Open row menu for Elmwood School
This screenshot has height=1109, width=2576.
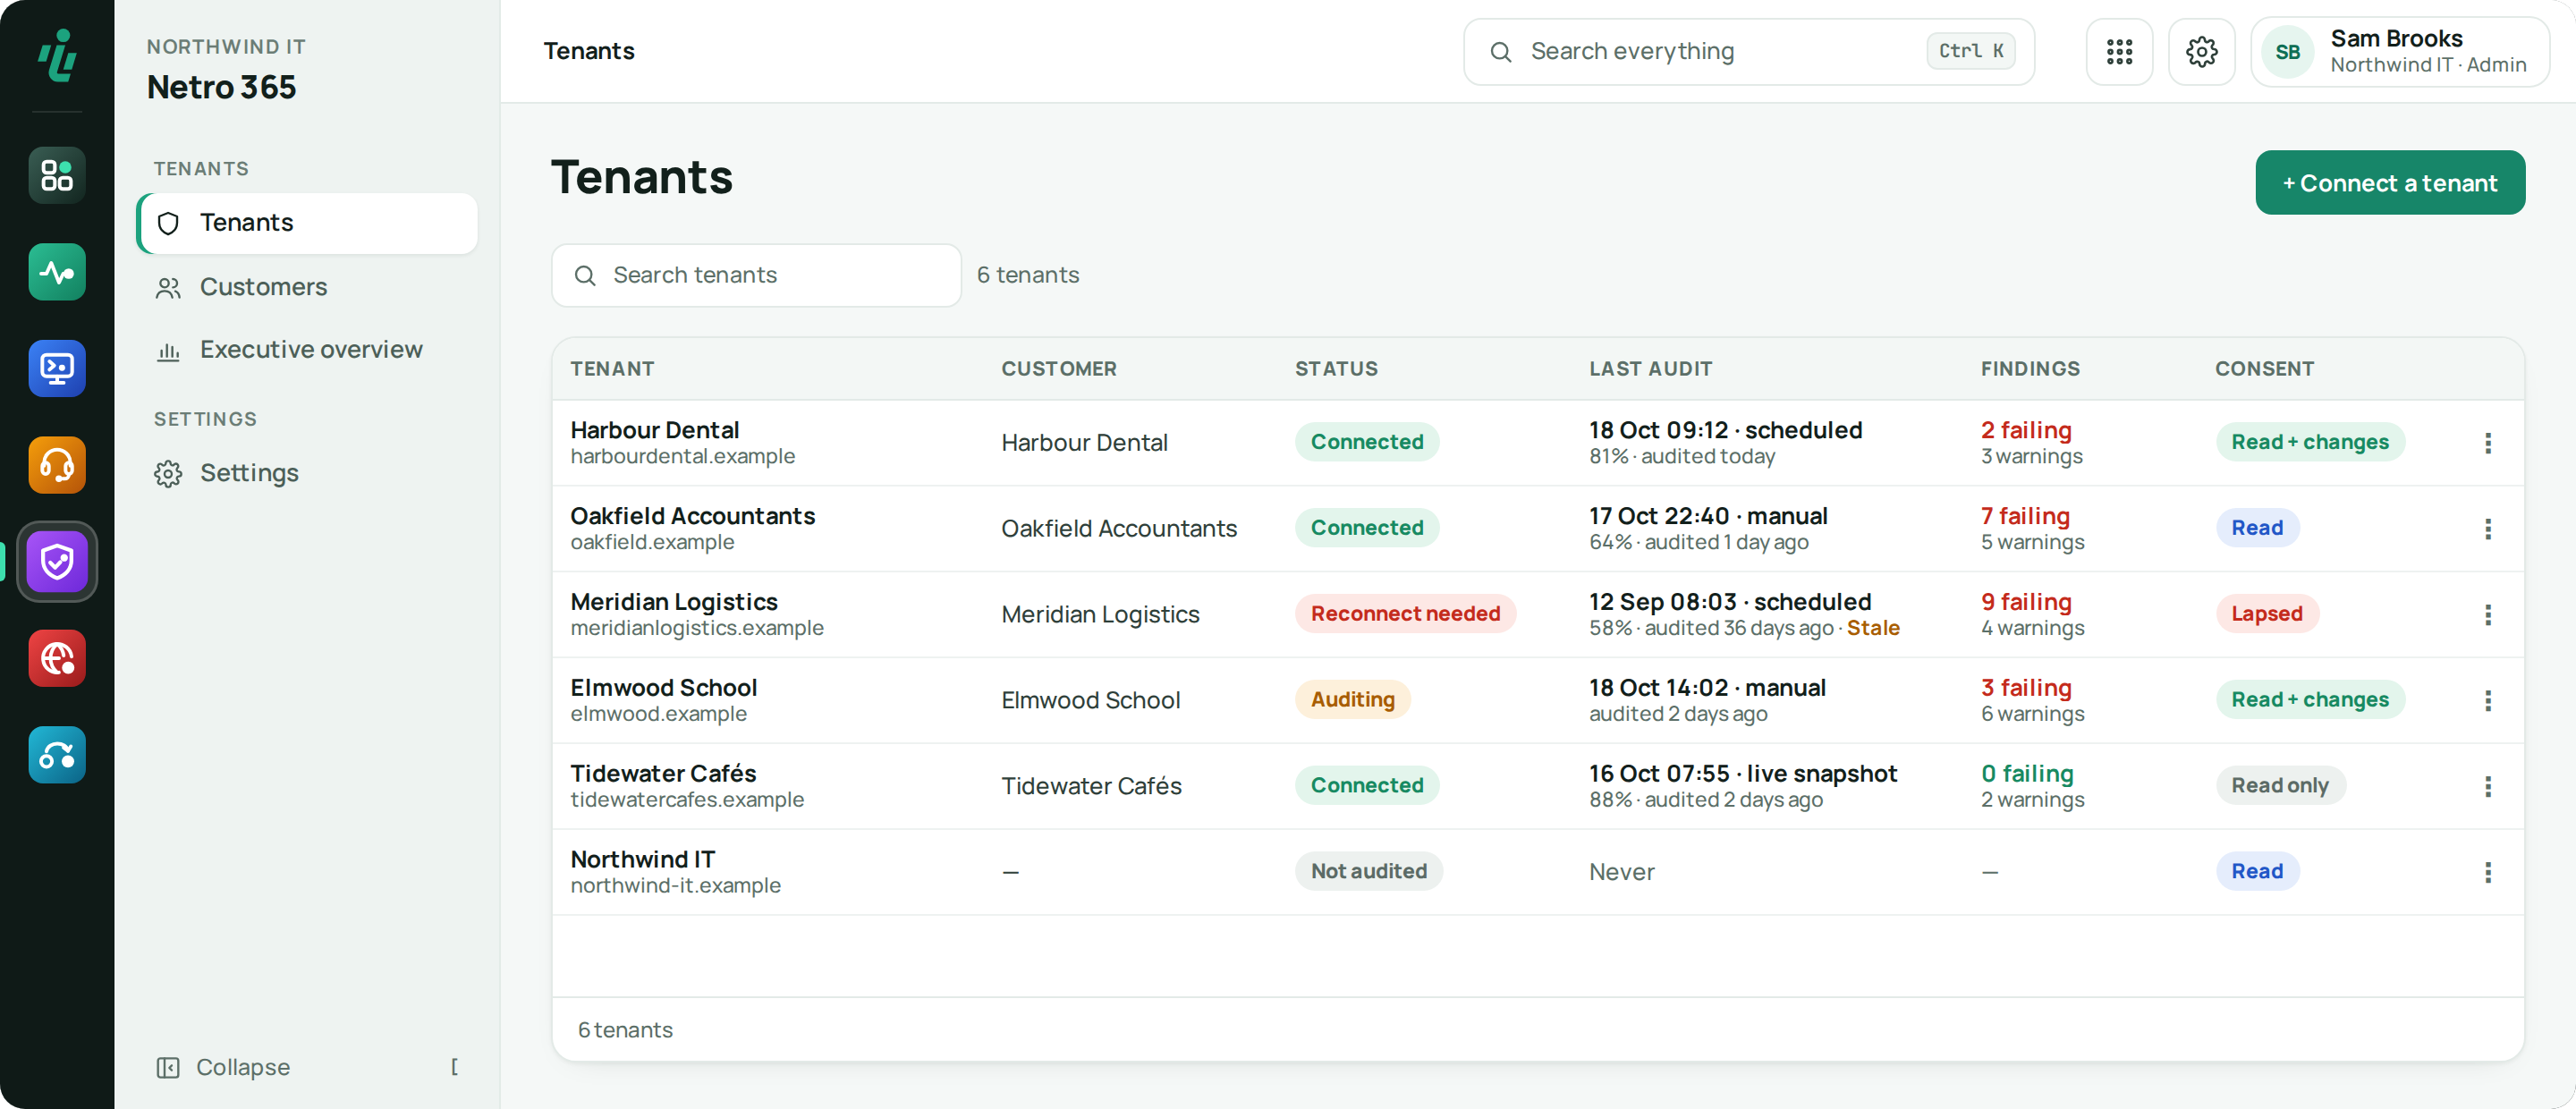2487,701
